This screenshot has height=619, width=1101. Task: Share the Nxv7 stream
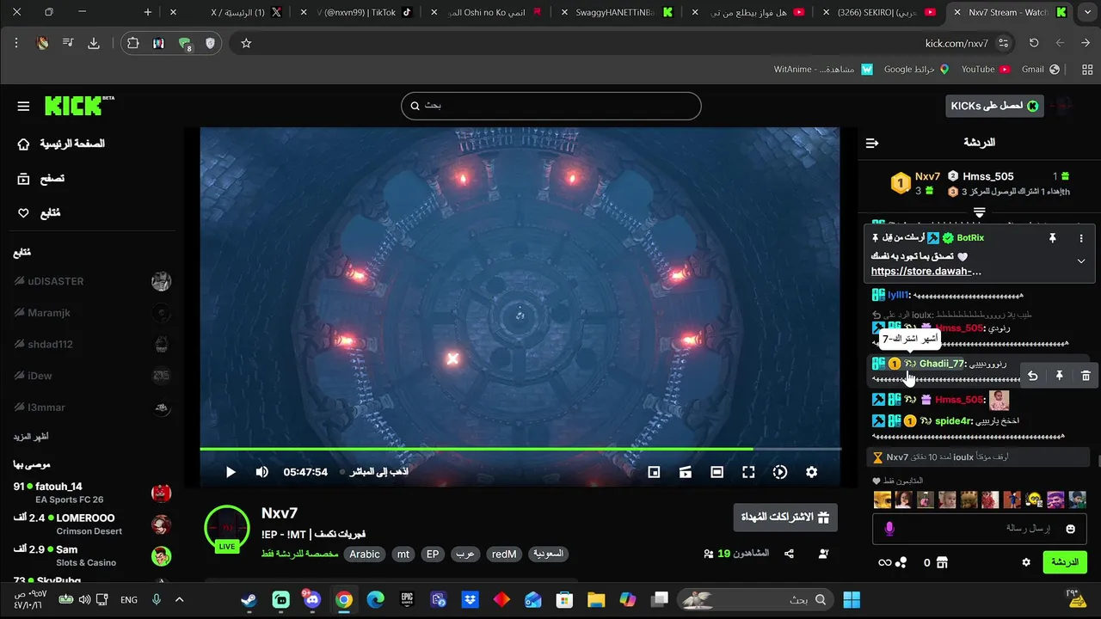[789, 554]
